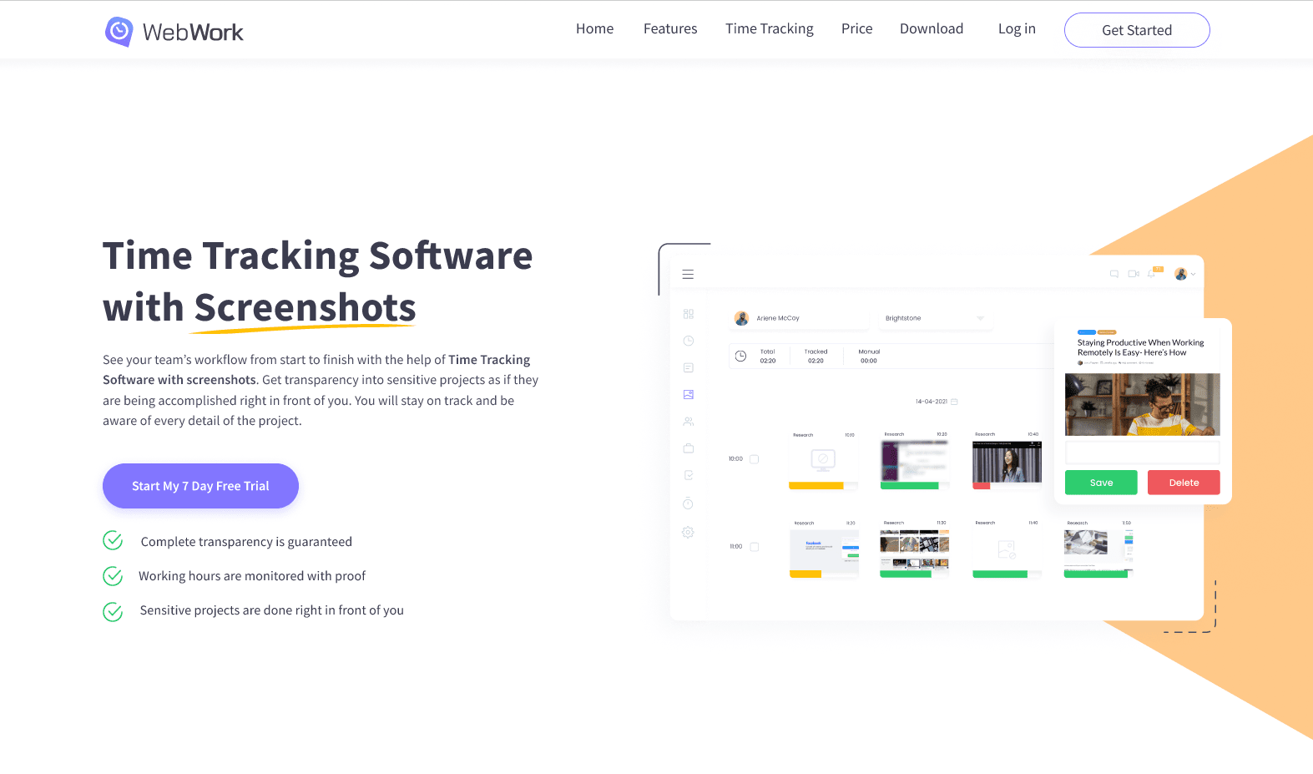Viewport: 1313px width, 774px height.
Task: Click the video camera icon in preview header
Action: (1134, 274)
